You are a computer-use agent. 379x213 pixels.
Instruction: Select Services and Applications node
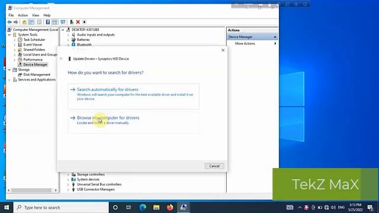point(37,80)
